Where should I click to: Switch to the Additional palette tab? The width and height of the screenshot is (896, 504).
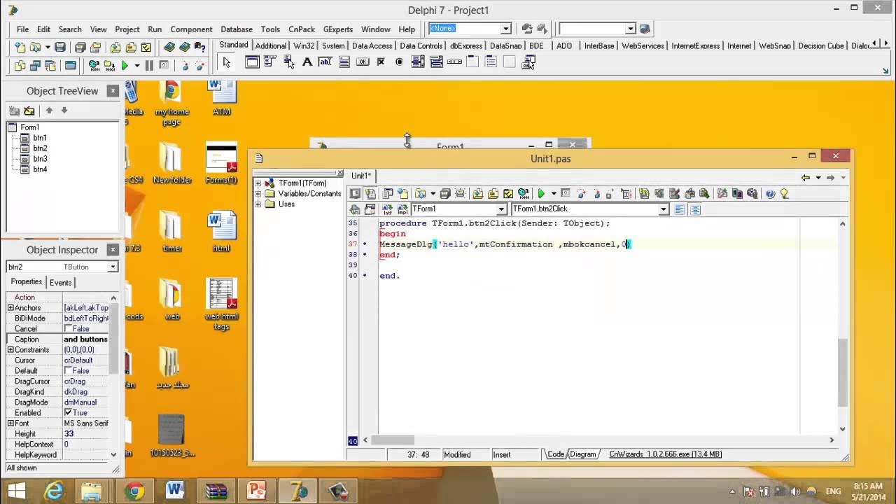coord(270,45)
